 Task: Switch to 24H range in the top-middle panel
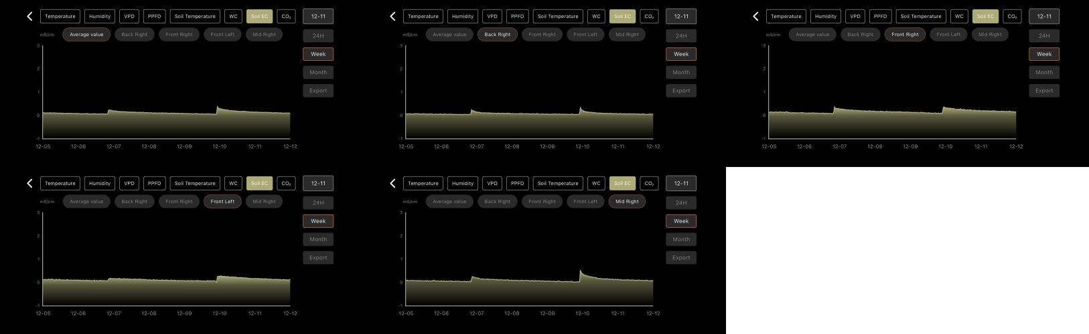coord(681,36)
